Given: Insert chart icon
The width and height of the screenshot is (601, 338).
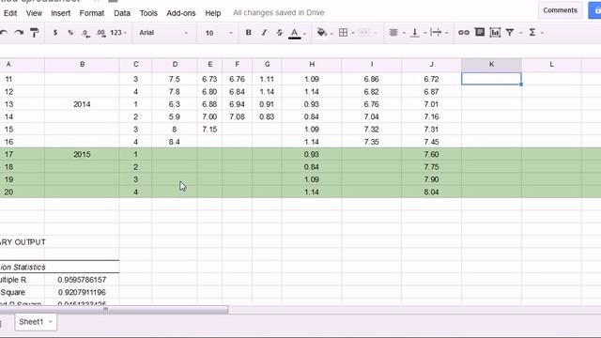Looking at the screenshot, I should point(495,33).
